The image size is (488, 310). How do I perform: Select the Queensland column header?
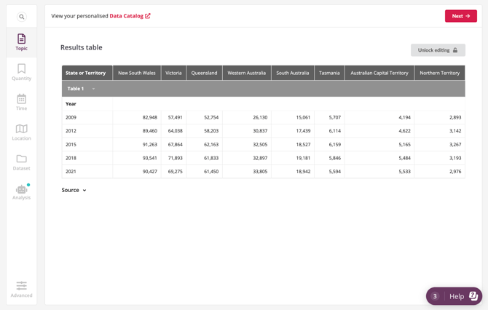pyautogui.click(x=204, y=73)
